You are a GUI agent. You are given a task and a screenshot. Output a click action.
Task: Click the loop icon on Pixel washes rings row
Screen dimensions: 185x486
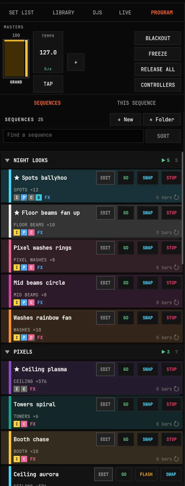point(177,267)
